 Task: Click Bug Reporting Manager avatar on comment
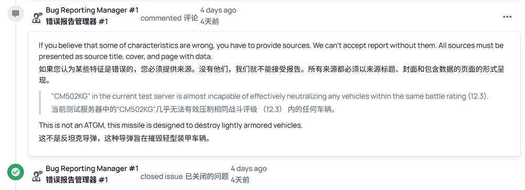tap(37, 17)
